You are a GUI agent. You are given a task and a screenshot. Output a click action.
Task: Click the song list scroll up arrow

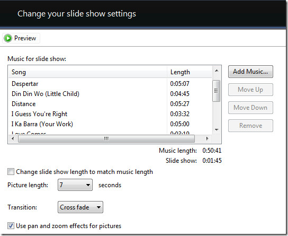pos(217,71)
